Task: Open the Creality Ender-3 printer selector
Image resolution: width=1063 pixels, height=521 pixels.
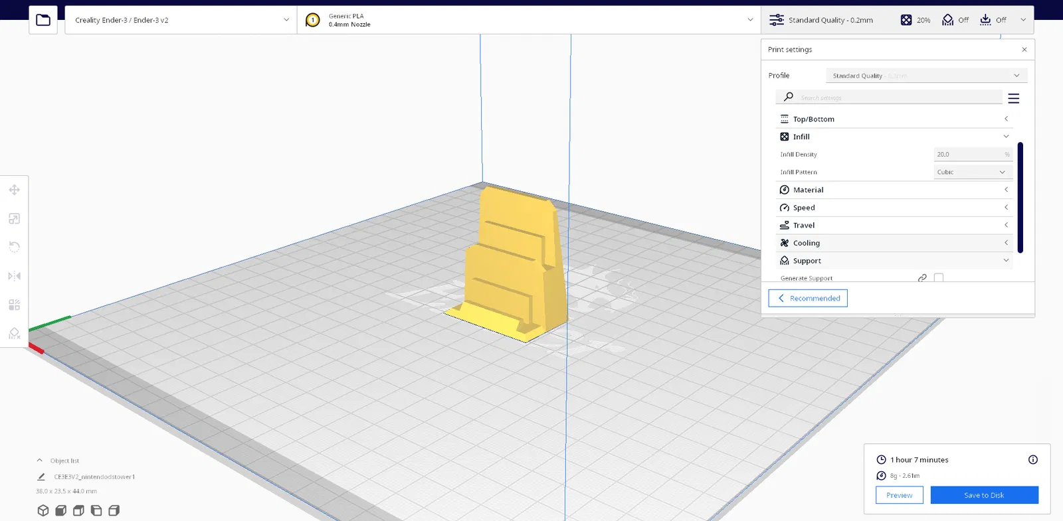Action: (x=181, y=20)
